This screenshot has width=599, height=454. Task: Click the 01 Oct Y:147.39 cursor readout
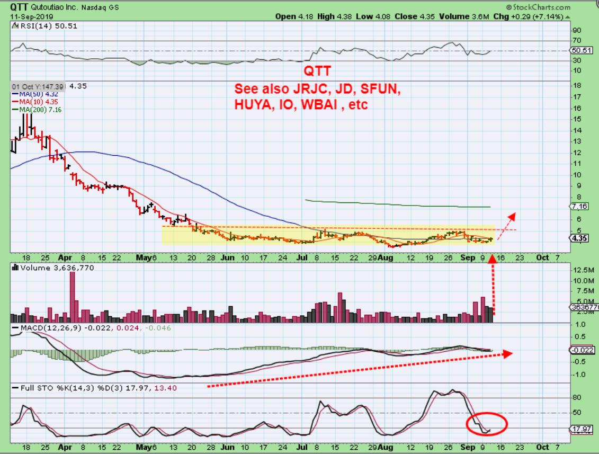pyautogui.click(x=38, y=87)
